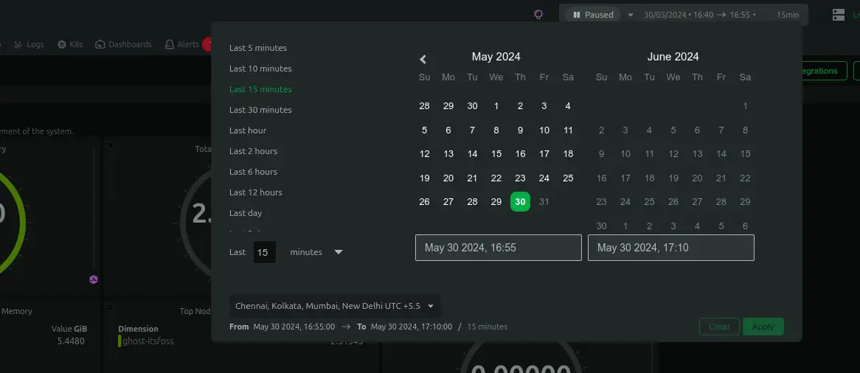Viewport: 860px width, 373px height.
Task: Toggle the Paused playback state
Action: click(593, 15)
